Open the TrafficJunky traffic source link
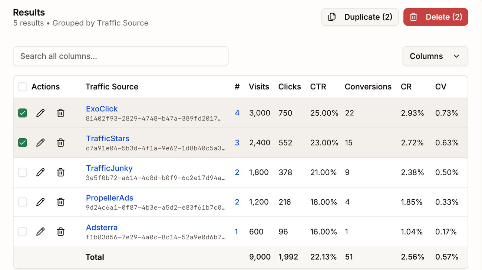482x270 pixels. 109,168
